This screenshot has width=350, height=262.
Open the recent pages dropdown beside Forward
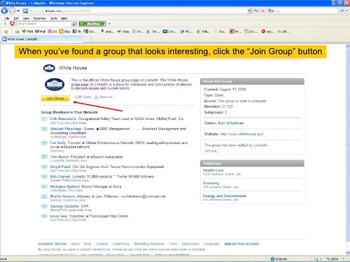pos(18,11)
